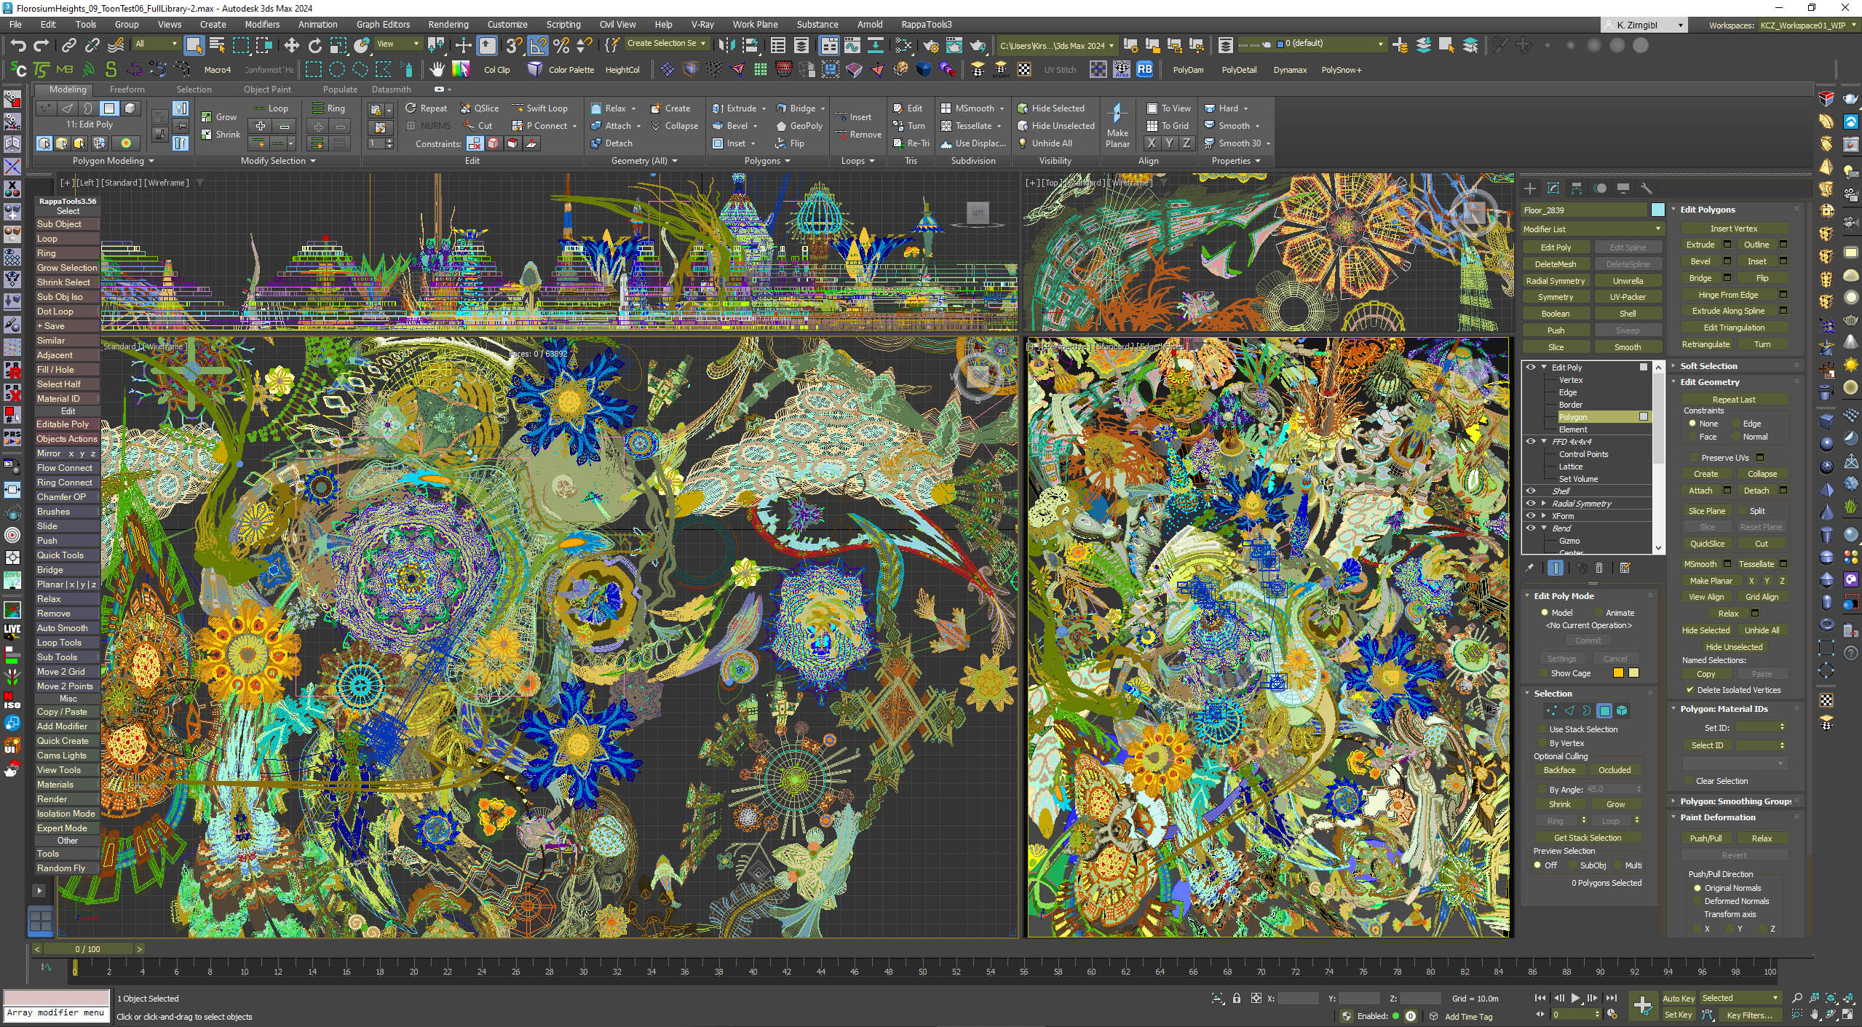Click the RB toolbar icon
This screenshot has width=1862, height=1027.
pos(1144,69)
